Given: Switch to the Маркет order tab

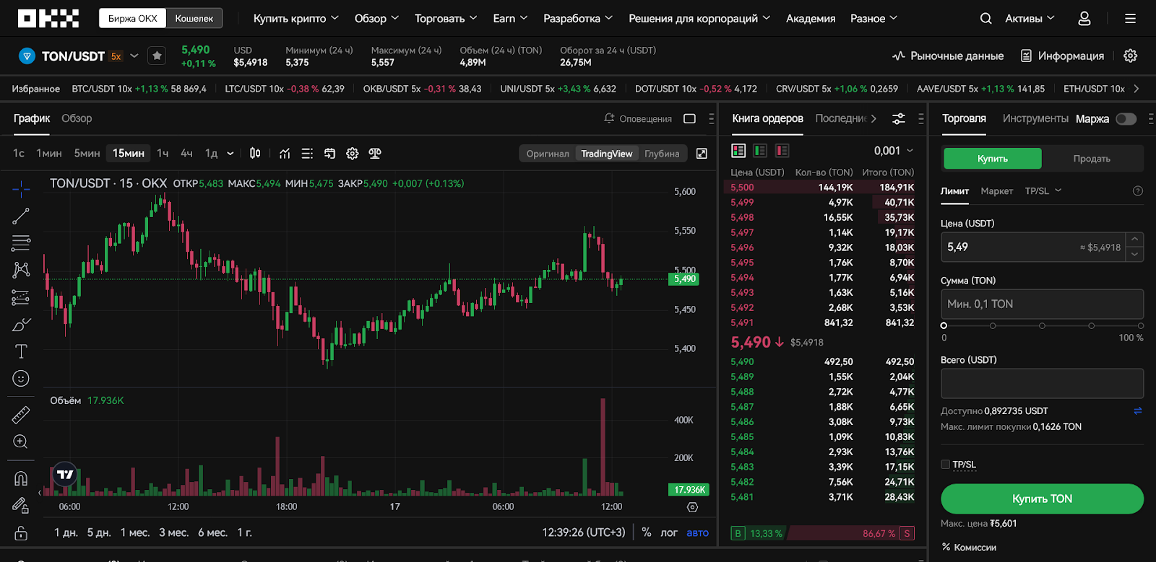Looking at the screenshot, I should pos(996,191).
